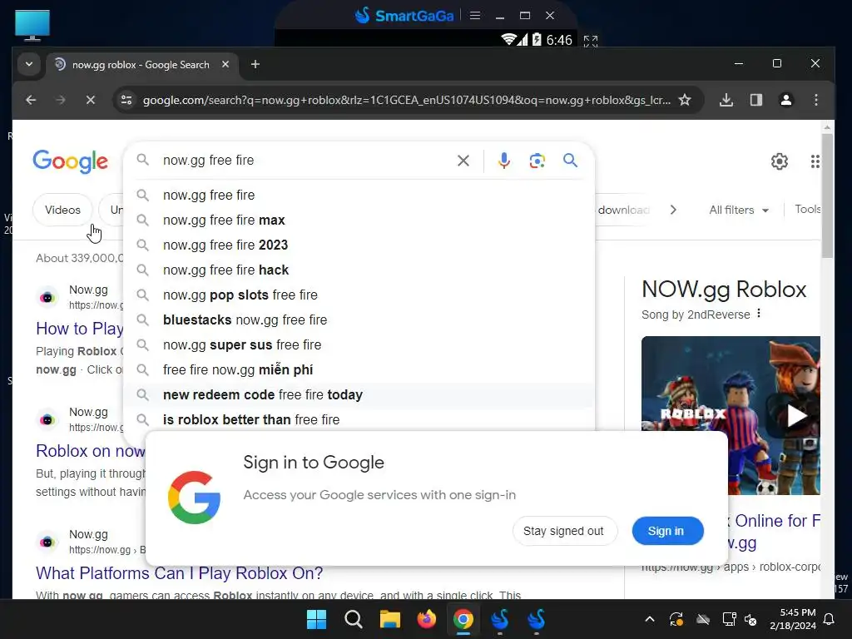Open Windows taskbar search

tap(353, 619)
